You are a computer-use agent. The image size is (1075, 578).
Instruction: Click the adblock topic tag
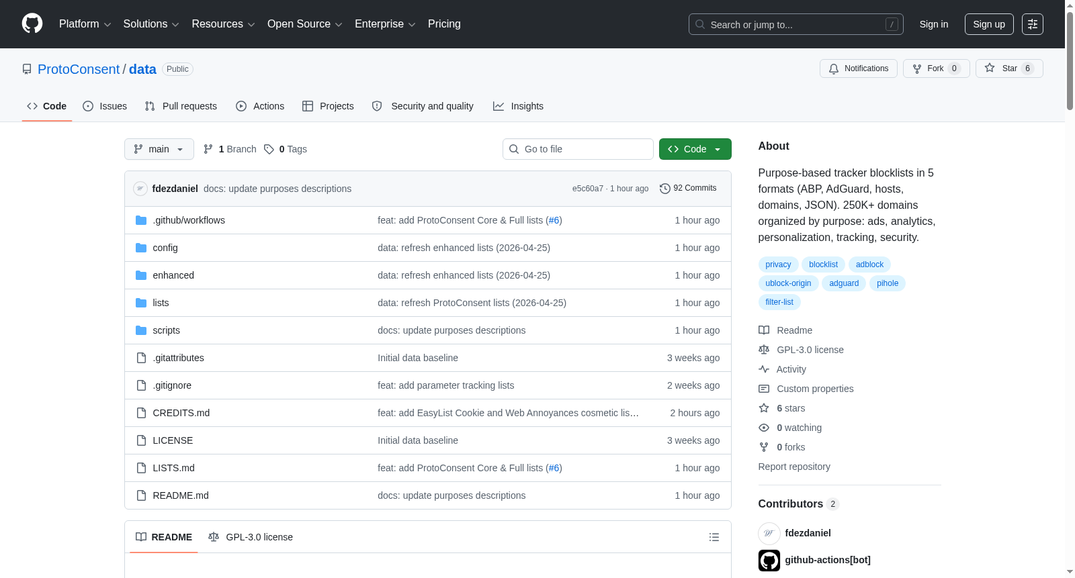869,264
